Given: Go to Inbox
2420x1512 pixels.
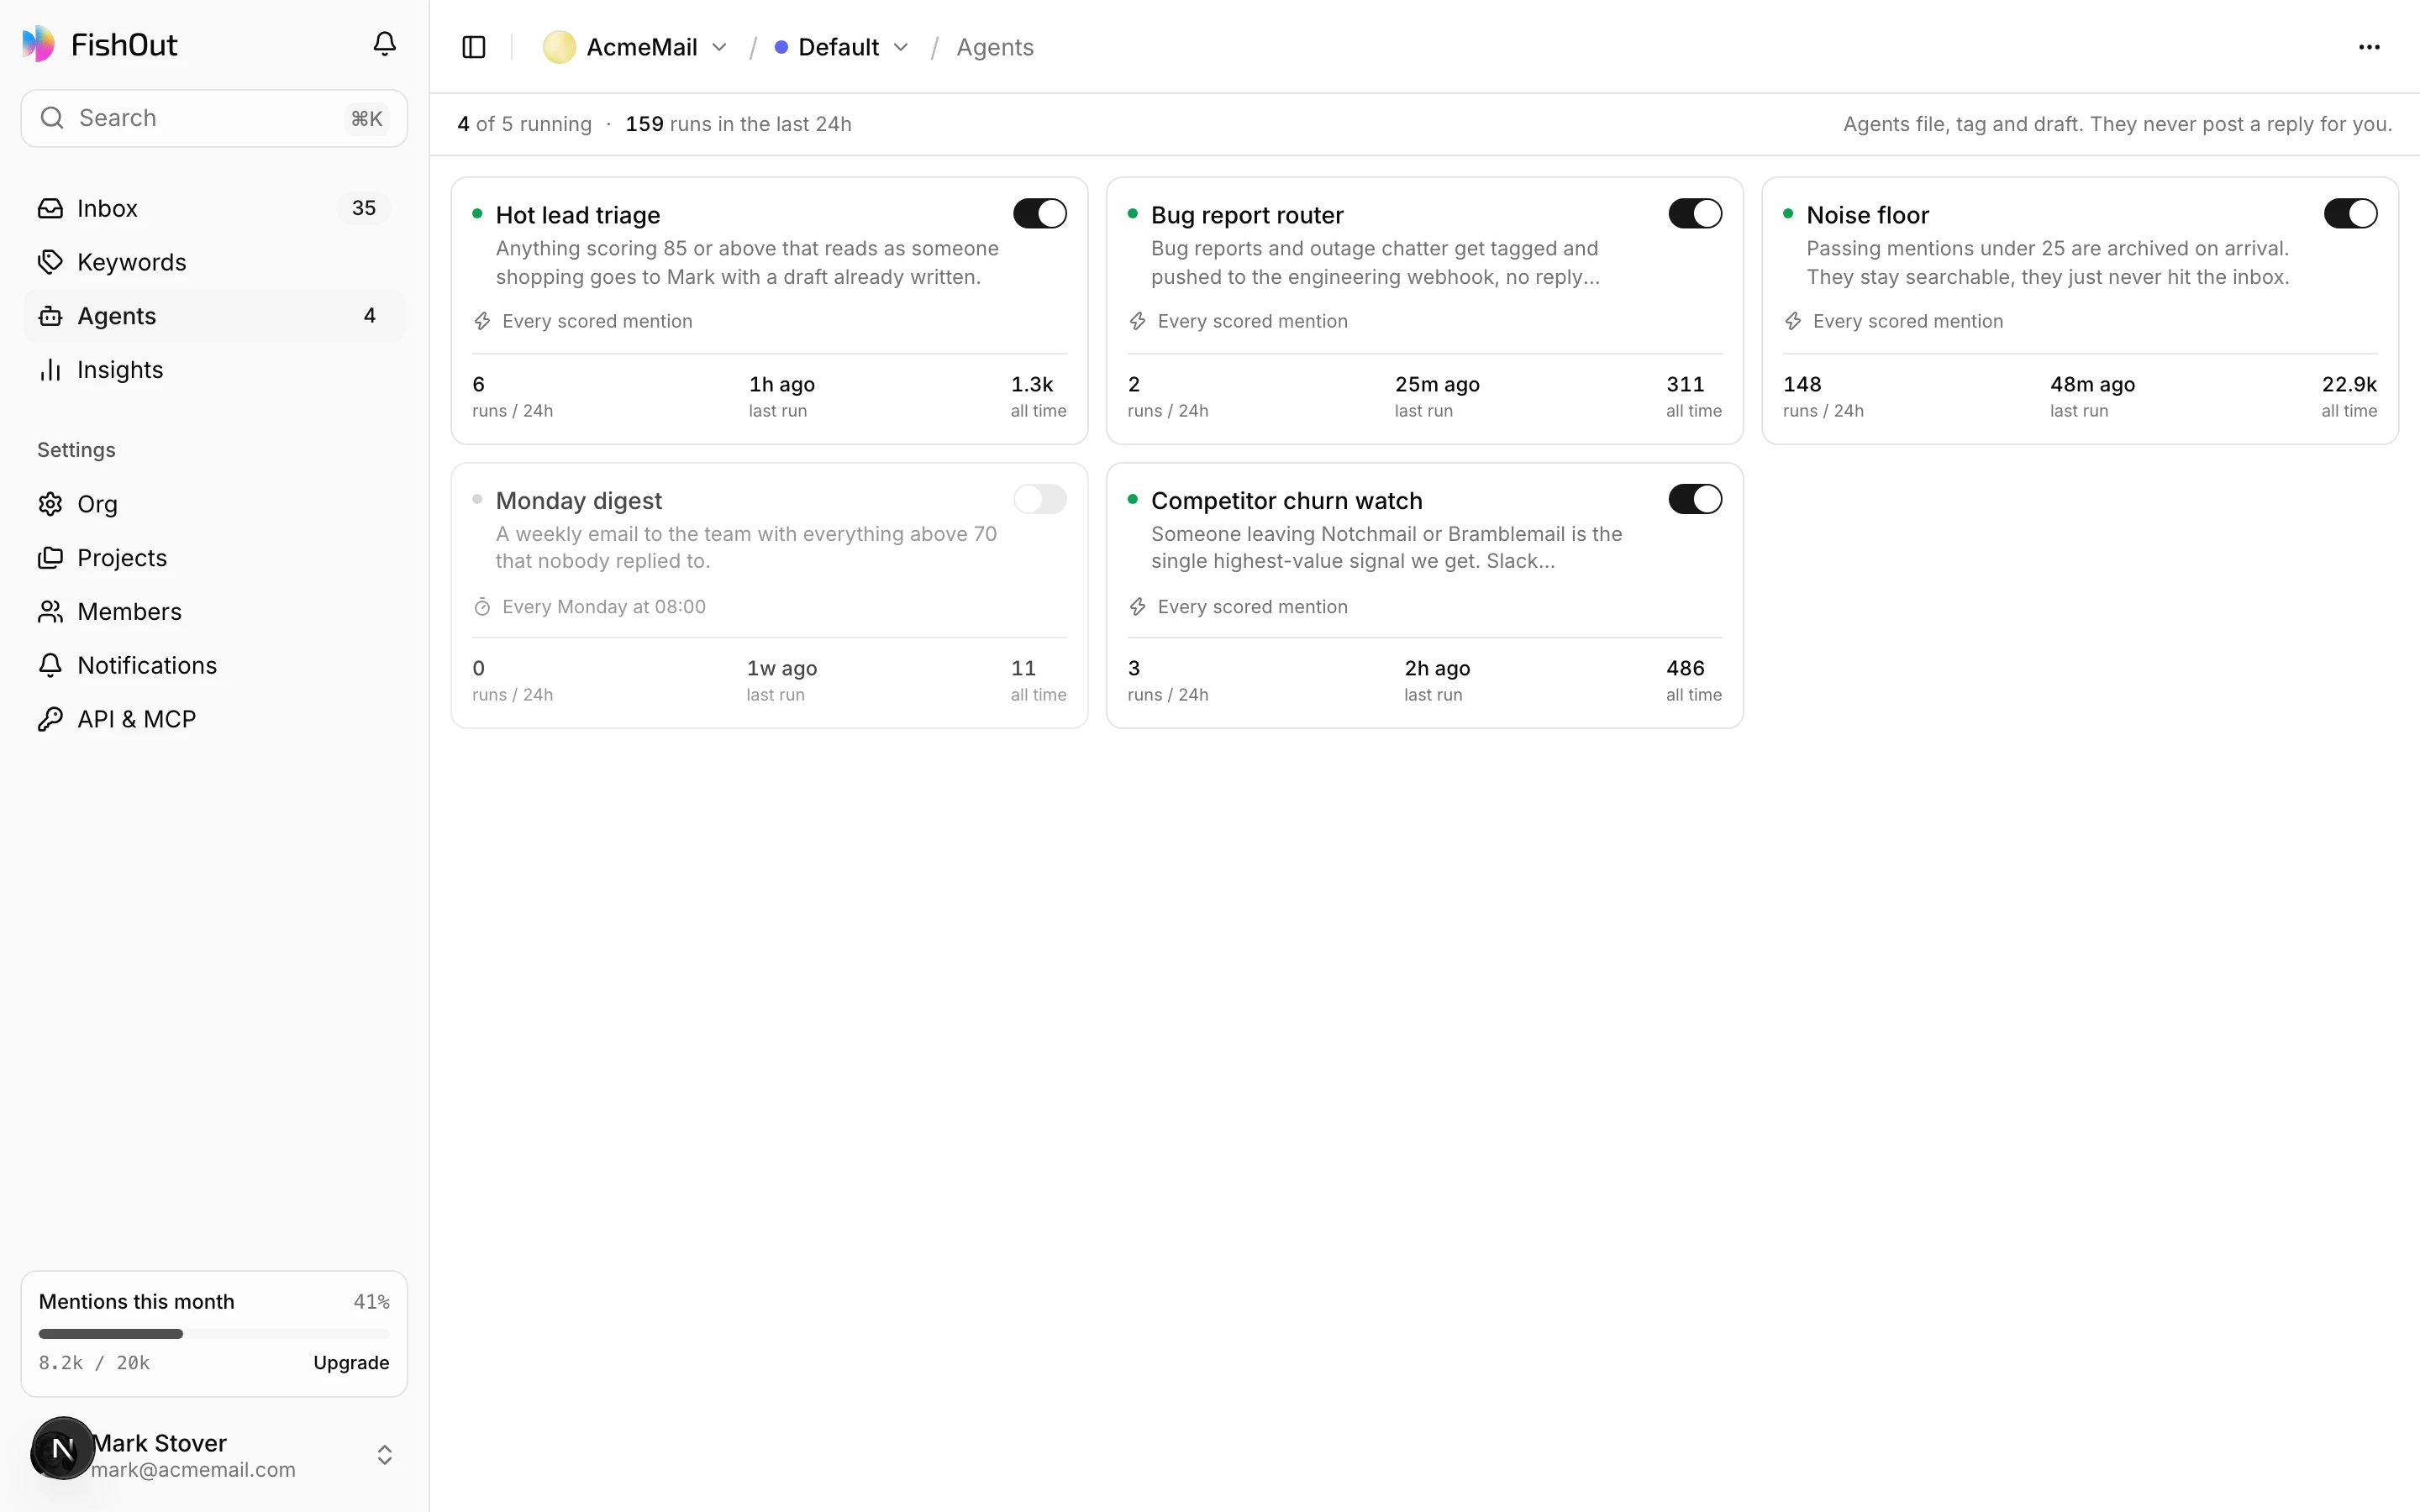Looking at the screenshot, I should coord(214,208).
